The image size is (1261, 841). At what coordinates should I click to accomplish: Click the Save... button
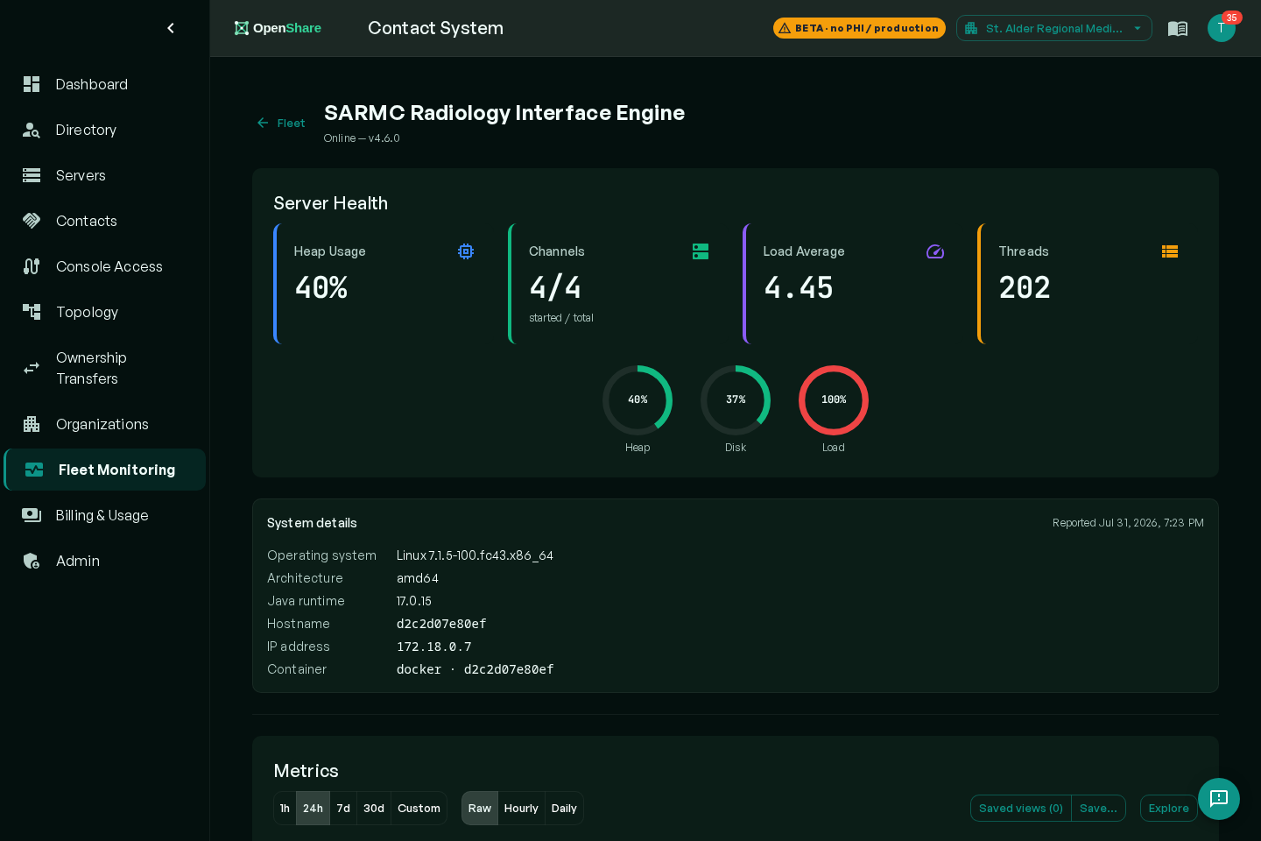pos(1098,809)
